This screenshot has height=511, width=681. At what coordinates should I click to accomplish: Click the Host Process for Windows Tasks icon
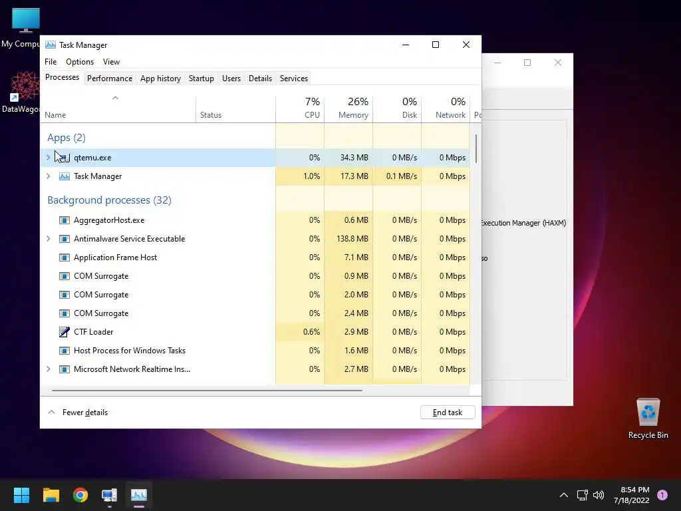pyautogui.click(x=65, y=351)
